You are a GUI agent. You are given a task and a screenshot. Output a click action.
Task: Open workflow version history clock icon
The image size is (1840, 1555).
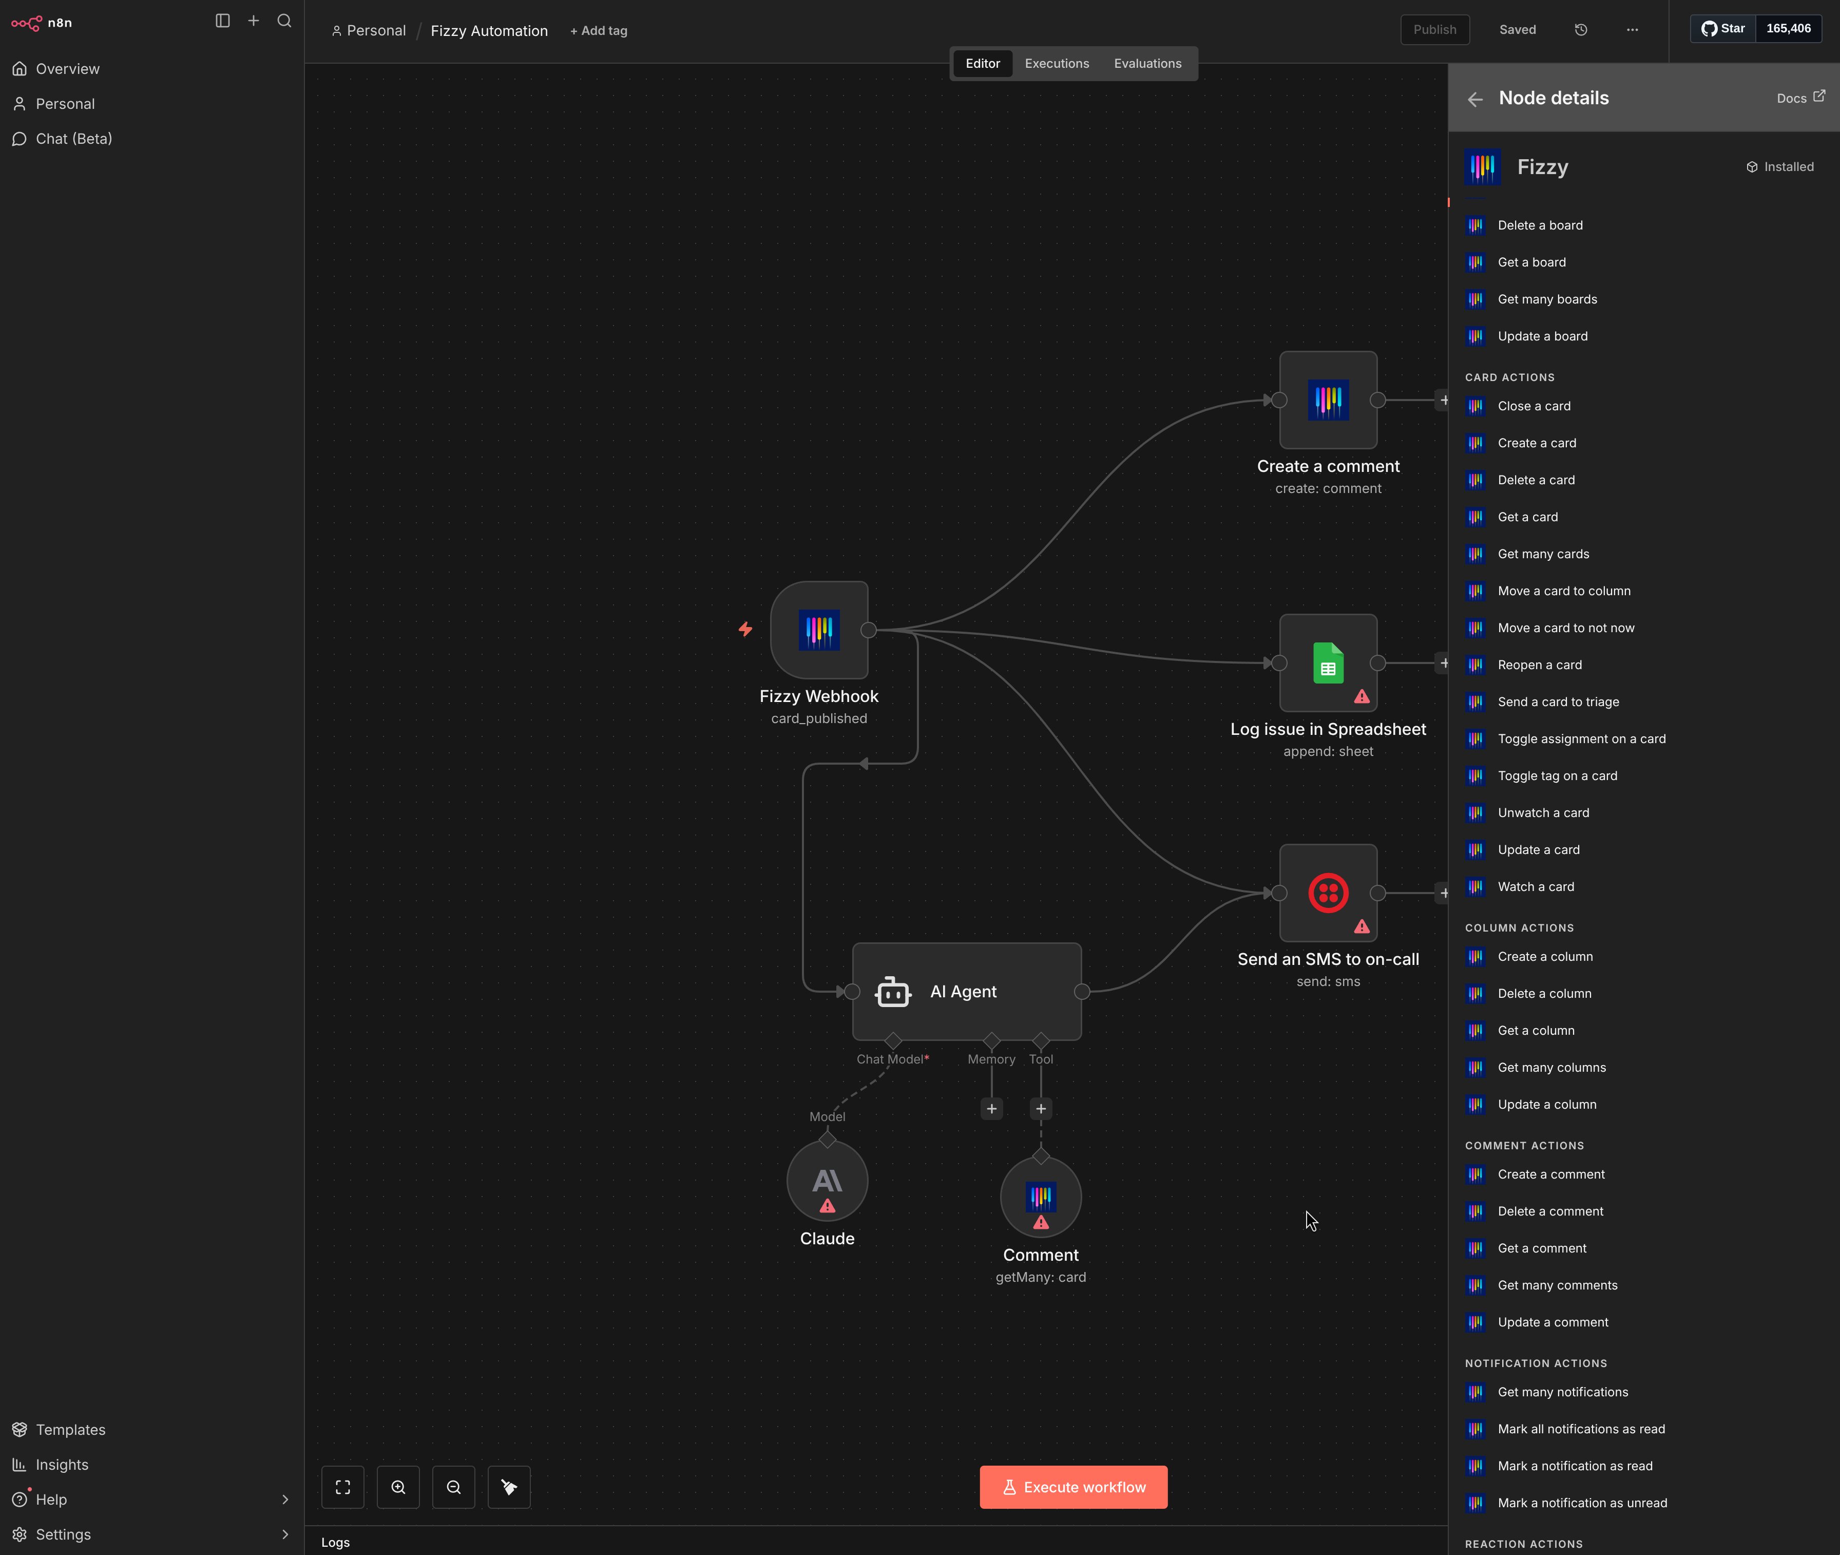pyautogui.click(x=1580, y=29)
